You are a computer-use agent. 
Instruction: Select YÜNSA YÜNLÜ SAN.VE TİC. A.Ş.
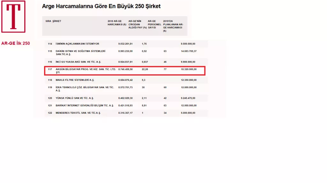[x=75, y=98]
